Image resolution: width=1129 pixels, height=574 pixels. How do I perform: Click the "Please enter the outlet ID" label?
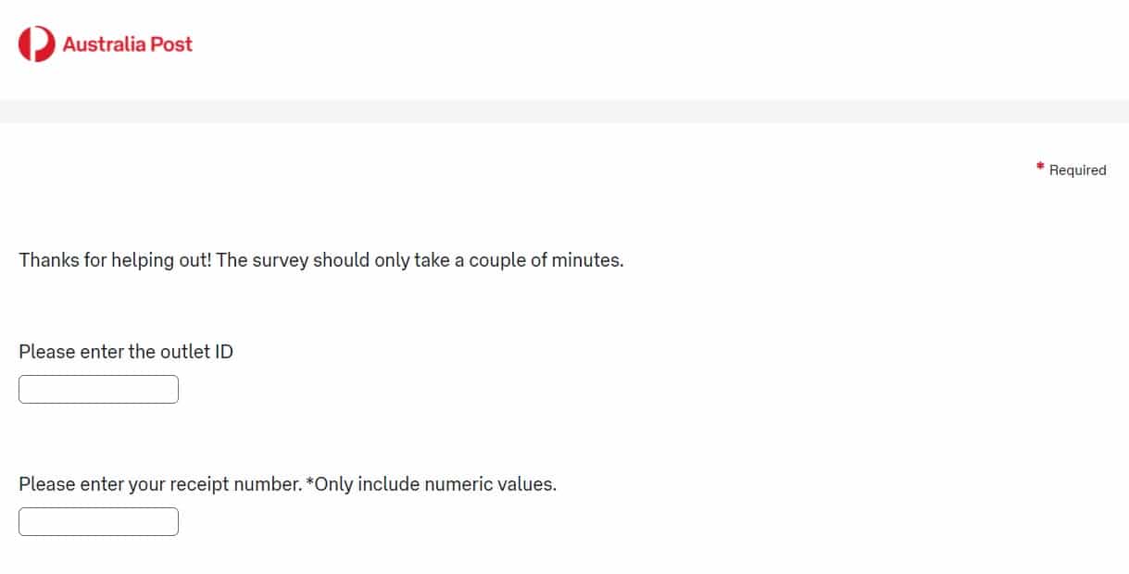pyautogui.click(x=126, y=352)
